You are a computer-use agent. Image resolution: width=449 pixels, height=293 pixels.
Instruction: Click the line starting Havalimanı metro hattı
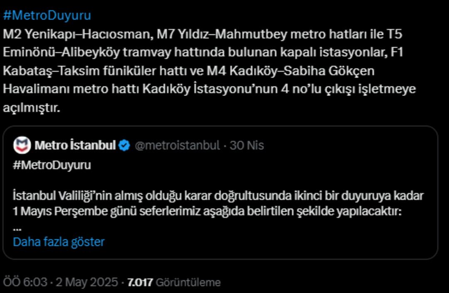click(x=209, y=89)
